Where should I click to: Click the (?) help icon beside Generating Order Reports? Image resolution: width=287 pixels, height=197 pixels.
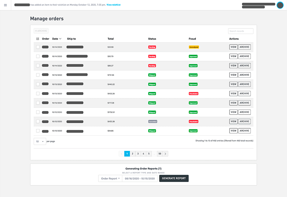tap(160, 168)
